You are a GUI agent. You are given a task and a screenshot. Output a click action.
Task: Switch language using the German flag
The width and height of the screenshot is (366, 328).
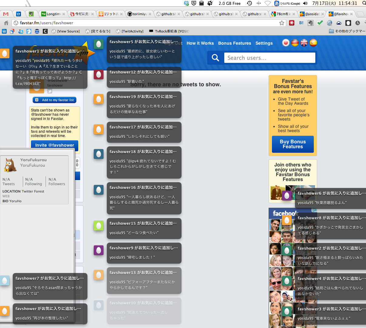point(295,43)
